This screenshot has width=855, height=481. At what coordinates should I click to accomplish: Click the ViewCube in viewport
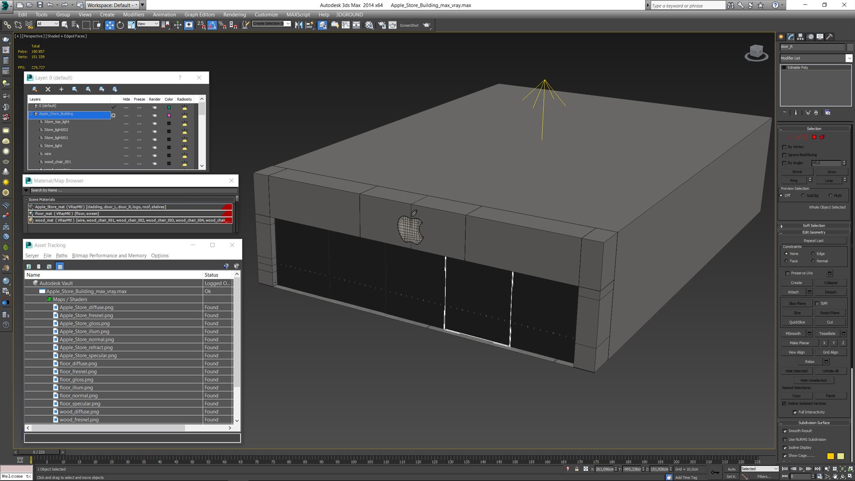(756, 53)
